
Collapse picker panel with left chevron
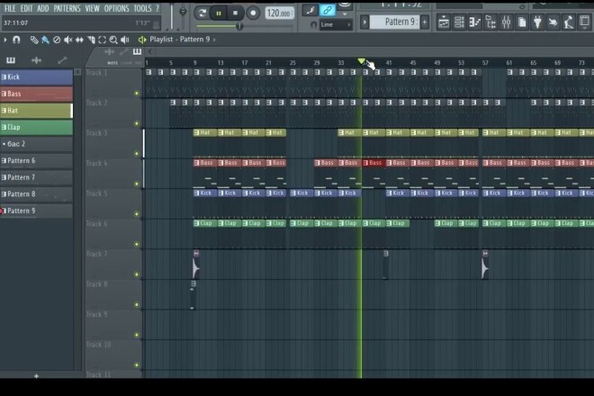tap(149, 51)
